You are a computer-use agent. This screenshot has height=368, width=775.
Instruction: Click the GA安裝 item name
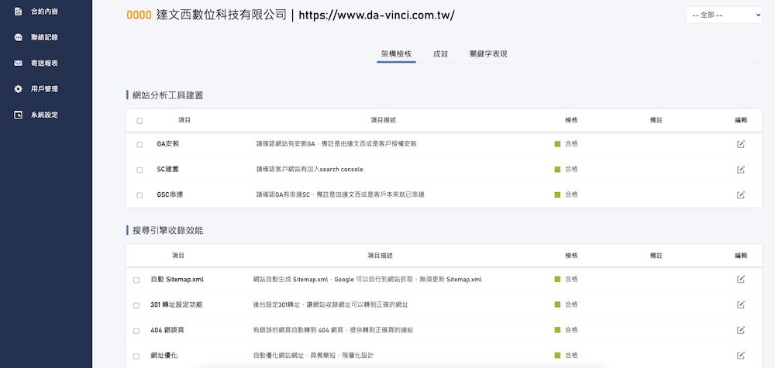167,144
